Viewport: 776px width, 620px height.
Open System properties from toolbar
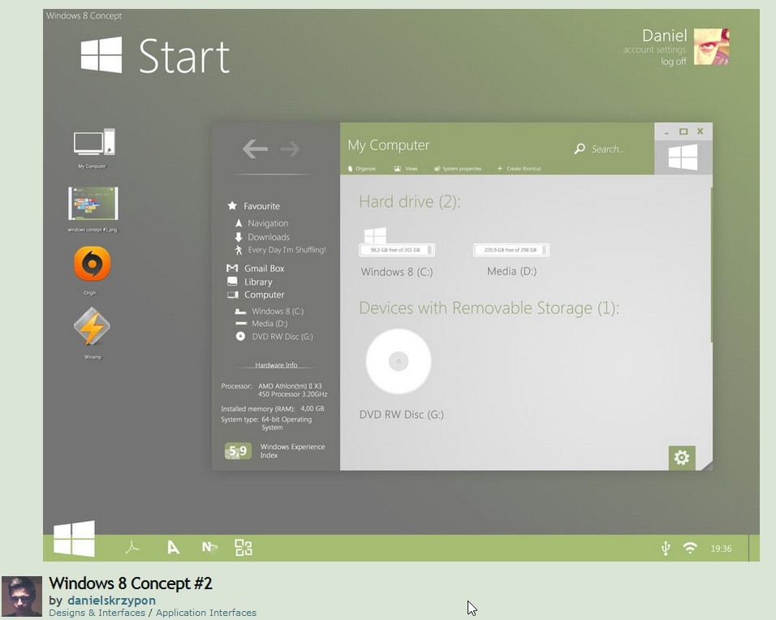tap(458, 169)
